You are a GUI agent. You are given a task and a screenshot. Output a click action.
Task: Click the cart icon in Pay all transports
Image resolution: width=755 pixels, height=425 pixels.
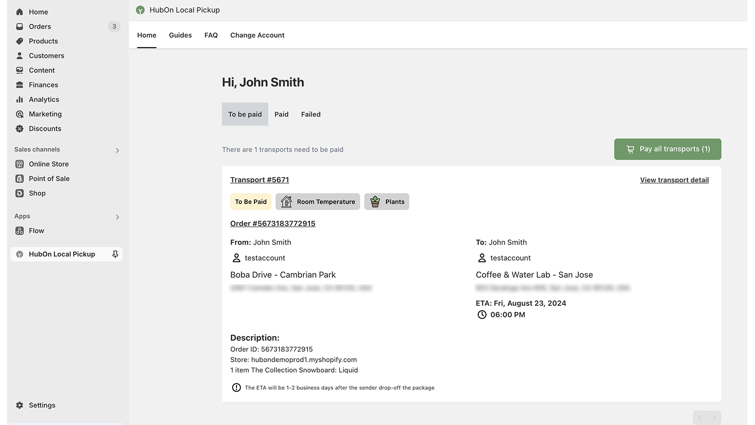(x=630, y=149)
